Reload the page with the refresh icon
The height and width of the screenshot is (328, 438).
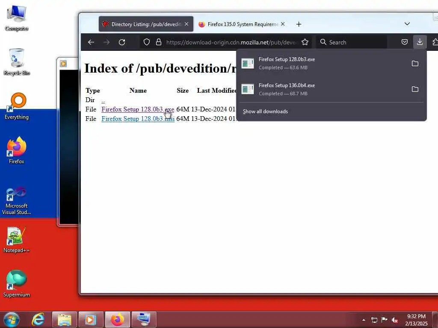122,42
